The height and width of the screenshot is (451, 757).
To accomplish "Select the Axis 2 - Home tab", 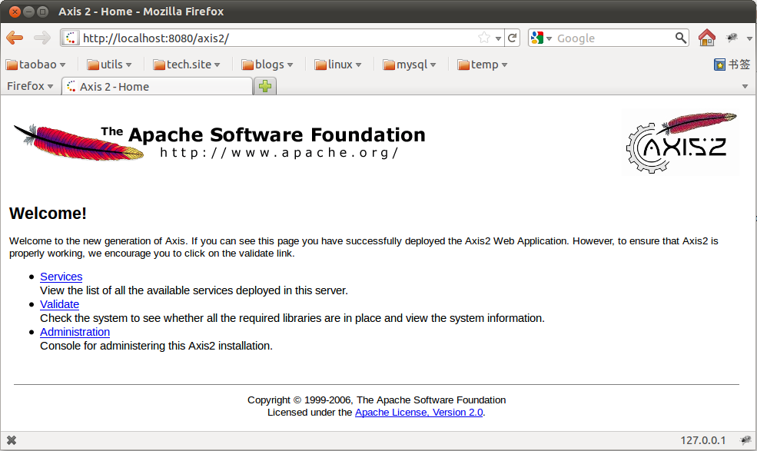I will pos(157,86).
